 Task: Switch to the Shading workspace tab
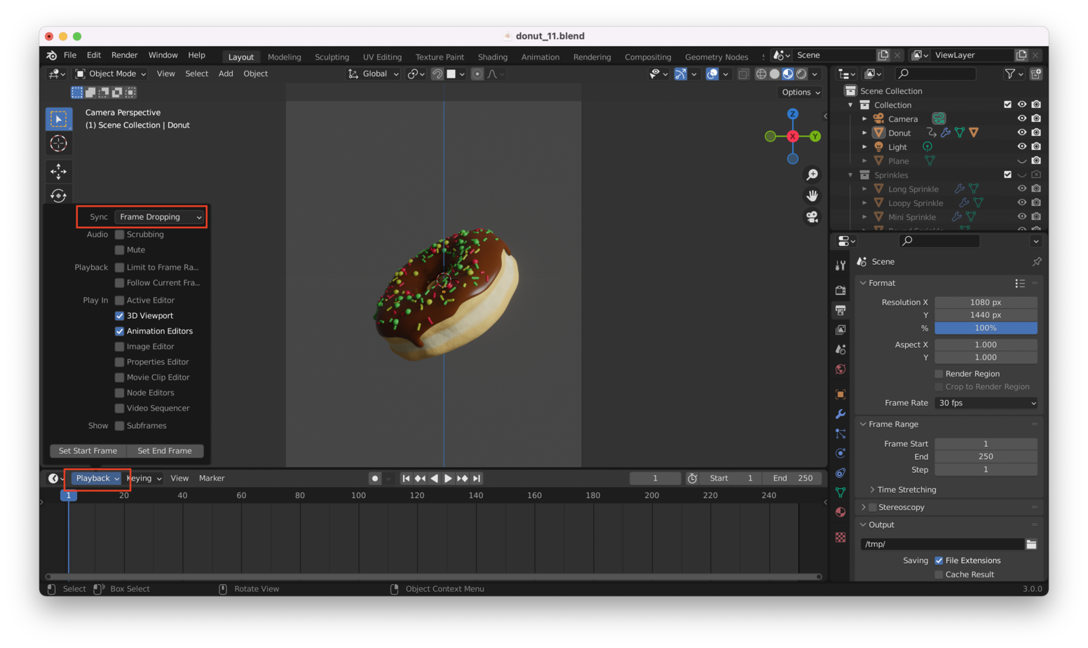(492, 57)
